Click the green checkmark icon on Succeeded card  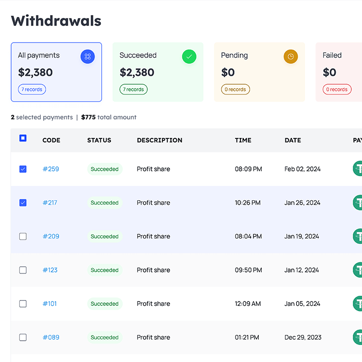[x=189, y=57]
